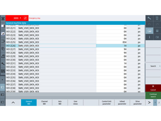Click the alarm acknowledge icon beside 3000
Screen dimensions: 161x121
click(25, 18)
